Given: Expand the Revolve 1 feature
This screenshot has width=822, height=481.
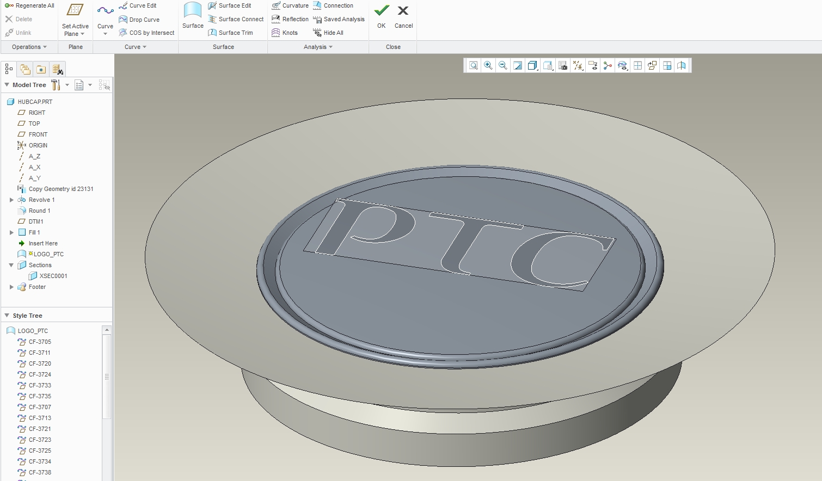Looking at the screenshot, I should point(11,200).
